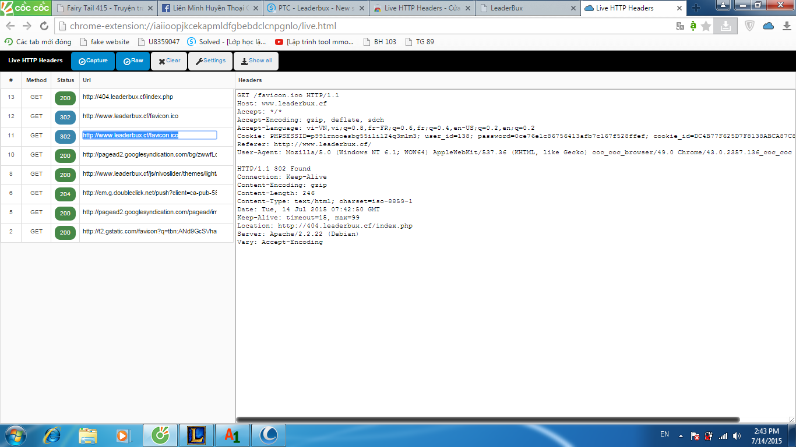This screenshot has width=796, height=447.
Task: Click the volume speaker tray icon
Action: click(737, 436)
